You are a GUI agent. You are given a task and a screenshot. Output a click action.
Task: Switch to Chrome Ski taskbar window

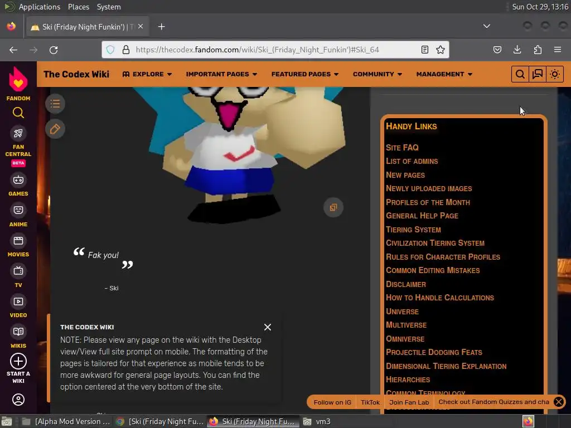point(160,421)
